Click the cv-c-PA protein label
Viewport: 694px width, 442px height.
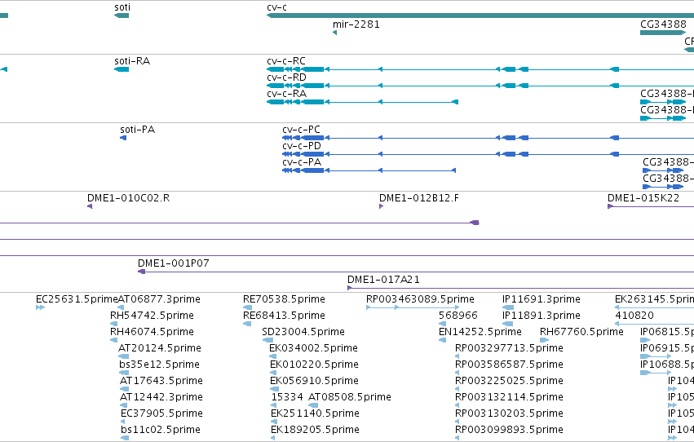(x=302, y=162)
